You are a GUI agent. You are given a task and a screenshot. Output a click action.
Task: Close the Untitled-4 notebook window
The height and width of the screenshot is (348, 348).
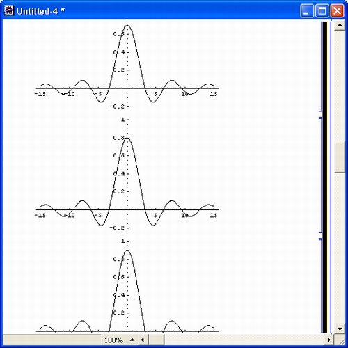[x=337, y=10]
